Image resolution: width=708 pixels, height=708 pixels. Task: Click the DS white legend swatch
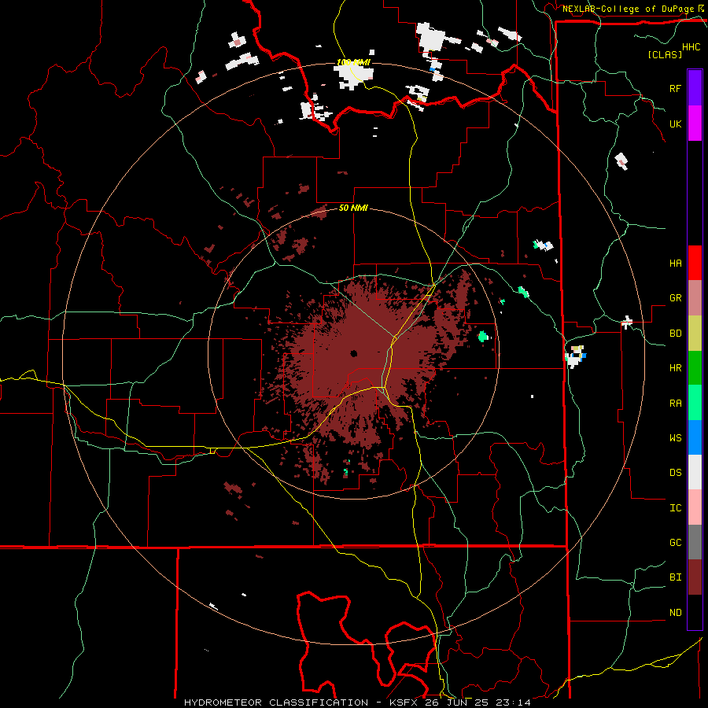coord(695,472)
